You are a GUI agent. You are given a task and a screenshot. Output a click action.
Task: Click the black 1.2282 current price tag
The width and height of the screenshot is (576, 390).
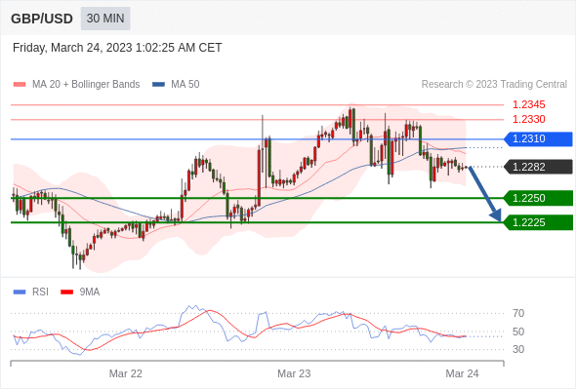click(538, 167)
